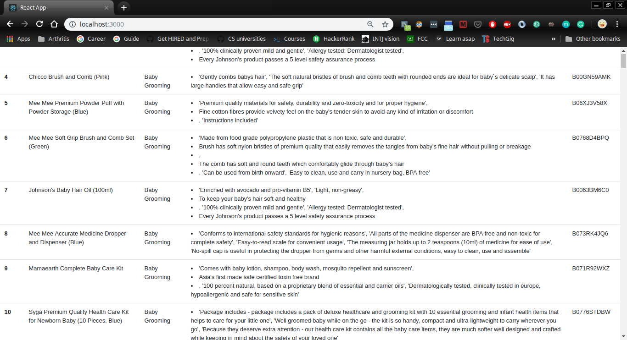Bookmark this page with the star
Viewport: 627px width, 340px height.
(385, 24)
